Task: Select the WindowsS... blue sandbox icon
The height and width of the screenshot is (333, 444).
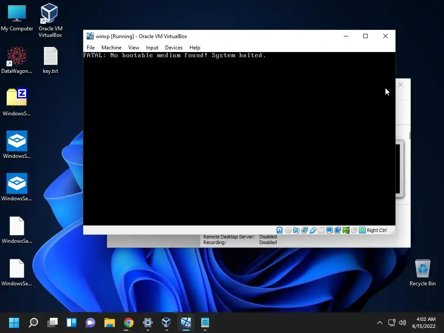Action: pyautogui.click(x=17, y=145)
